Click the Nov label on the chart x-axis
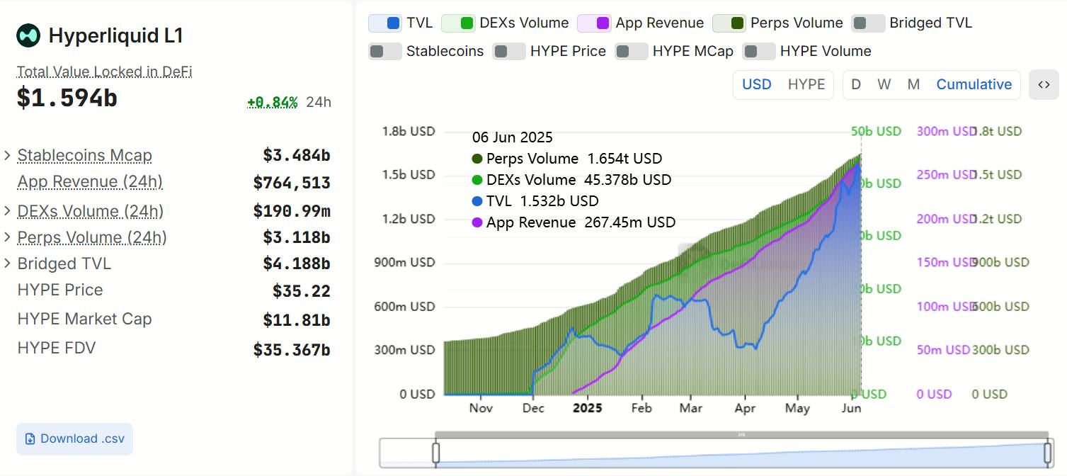This screenshot has height=476, width=1067. point(481,408)
